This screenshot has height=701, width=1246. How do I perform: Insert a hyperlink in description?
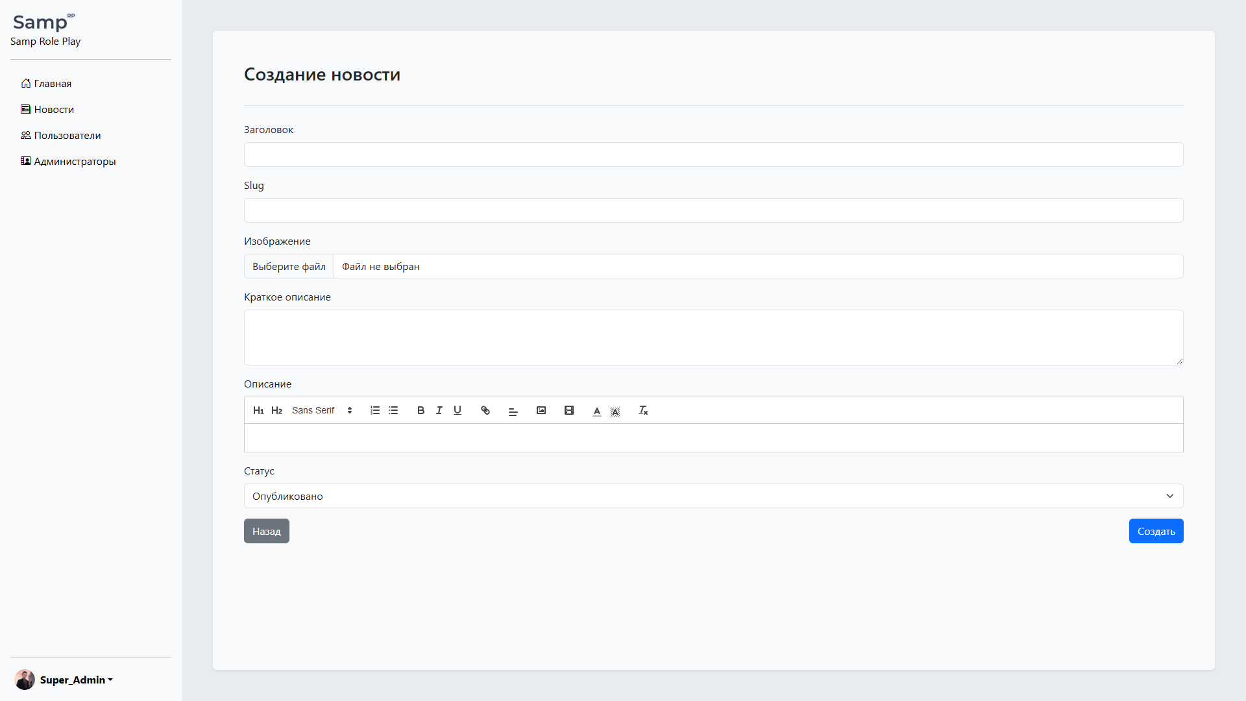coord(485,410)
